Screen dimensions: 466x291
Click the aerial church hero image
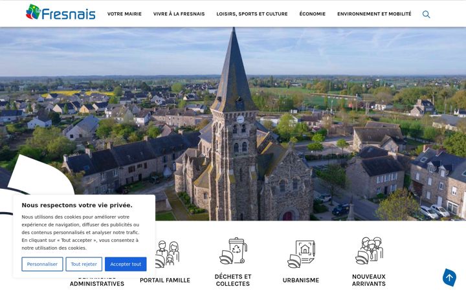pyautogui.click(x=233, y=124)
